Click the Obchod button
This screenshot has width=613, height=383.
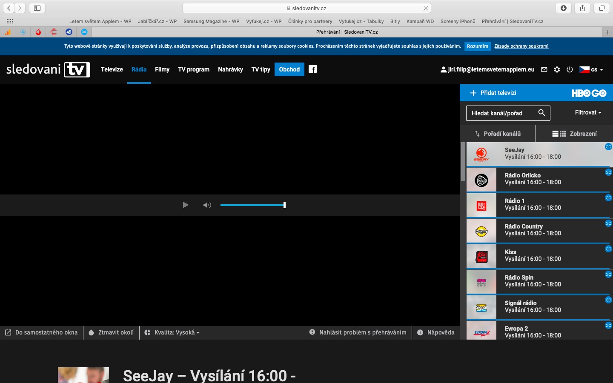point(289,69)
